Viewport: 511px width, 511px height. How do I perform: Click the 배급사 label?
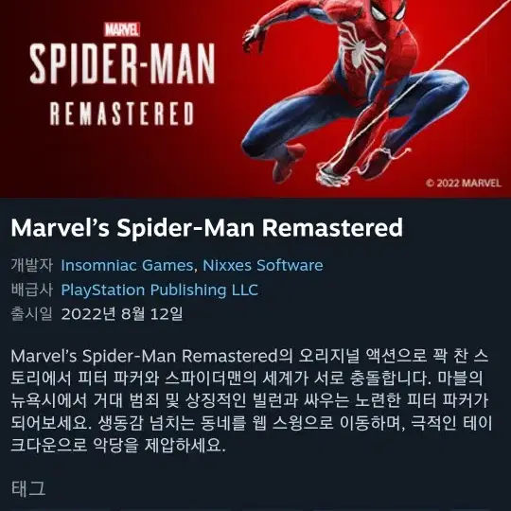tap(31, 290)
